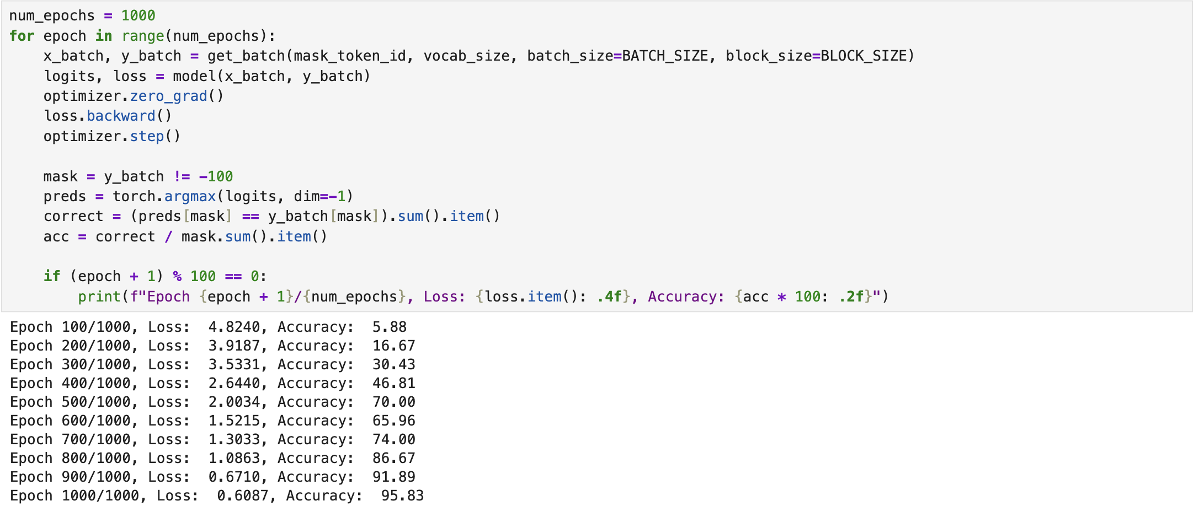The image size is (1194, 517).
Task: Click the 'Epoch 600/1000' output line
Action: pyautogui.click(x=212, y=421)
